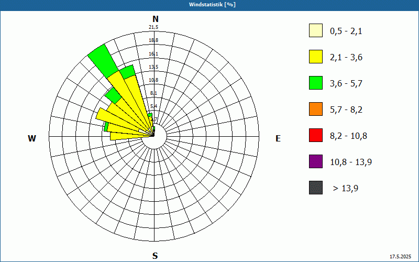Viewport: 419px width, 262px height.
Task: Click the green 3,6 - 5,7 legend swatch
Action: point(316,83)
